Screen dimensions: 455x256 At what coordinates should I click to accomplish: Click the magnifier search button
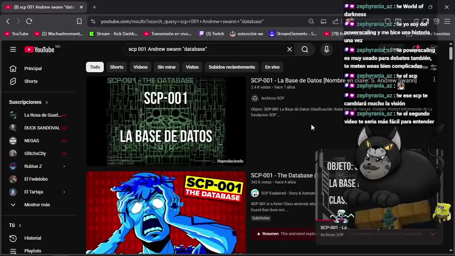305,49
